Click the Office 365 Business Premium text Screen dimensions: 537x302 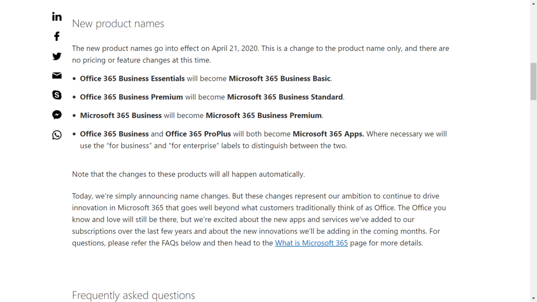click(132, 97)
